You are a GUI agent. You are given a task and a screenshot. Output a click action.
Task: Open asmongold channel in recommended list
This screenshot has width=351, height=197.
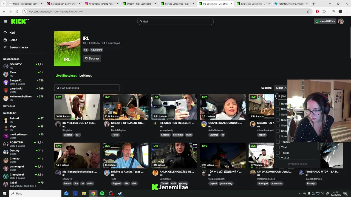[23, 168]
